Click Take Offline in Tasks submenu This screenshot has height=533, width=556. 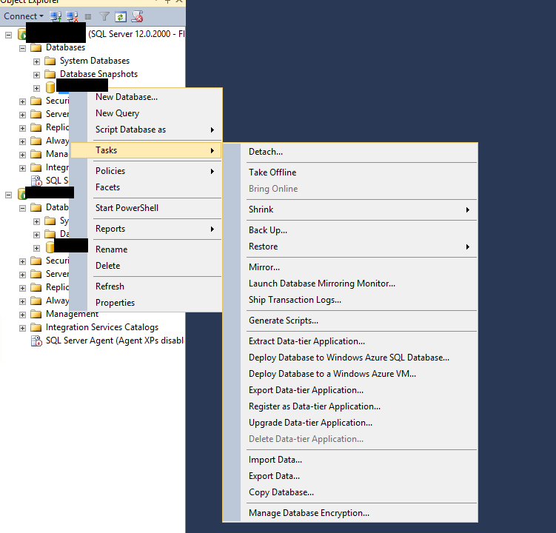(x=350, y=172)
